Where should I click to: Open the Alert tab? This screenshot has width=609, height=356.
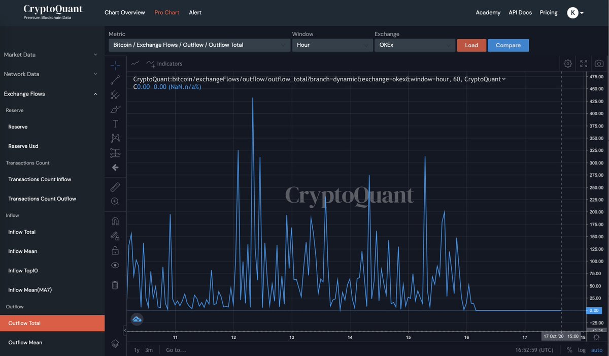pyautogui.click(x=195, y=13)
